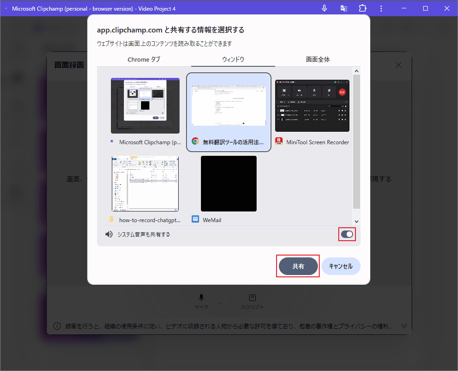The image size is (458, 371).
Task: Click the キャンセル button
Action: pos(341,266)
